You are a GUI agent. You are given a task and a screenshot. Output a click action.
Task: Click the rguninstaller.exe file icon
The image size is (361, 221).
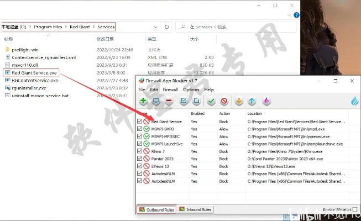pyautogui.click(x=8, y=88)
